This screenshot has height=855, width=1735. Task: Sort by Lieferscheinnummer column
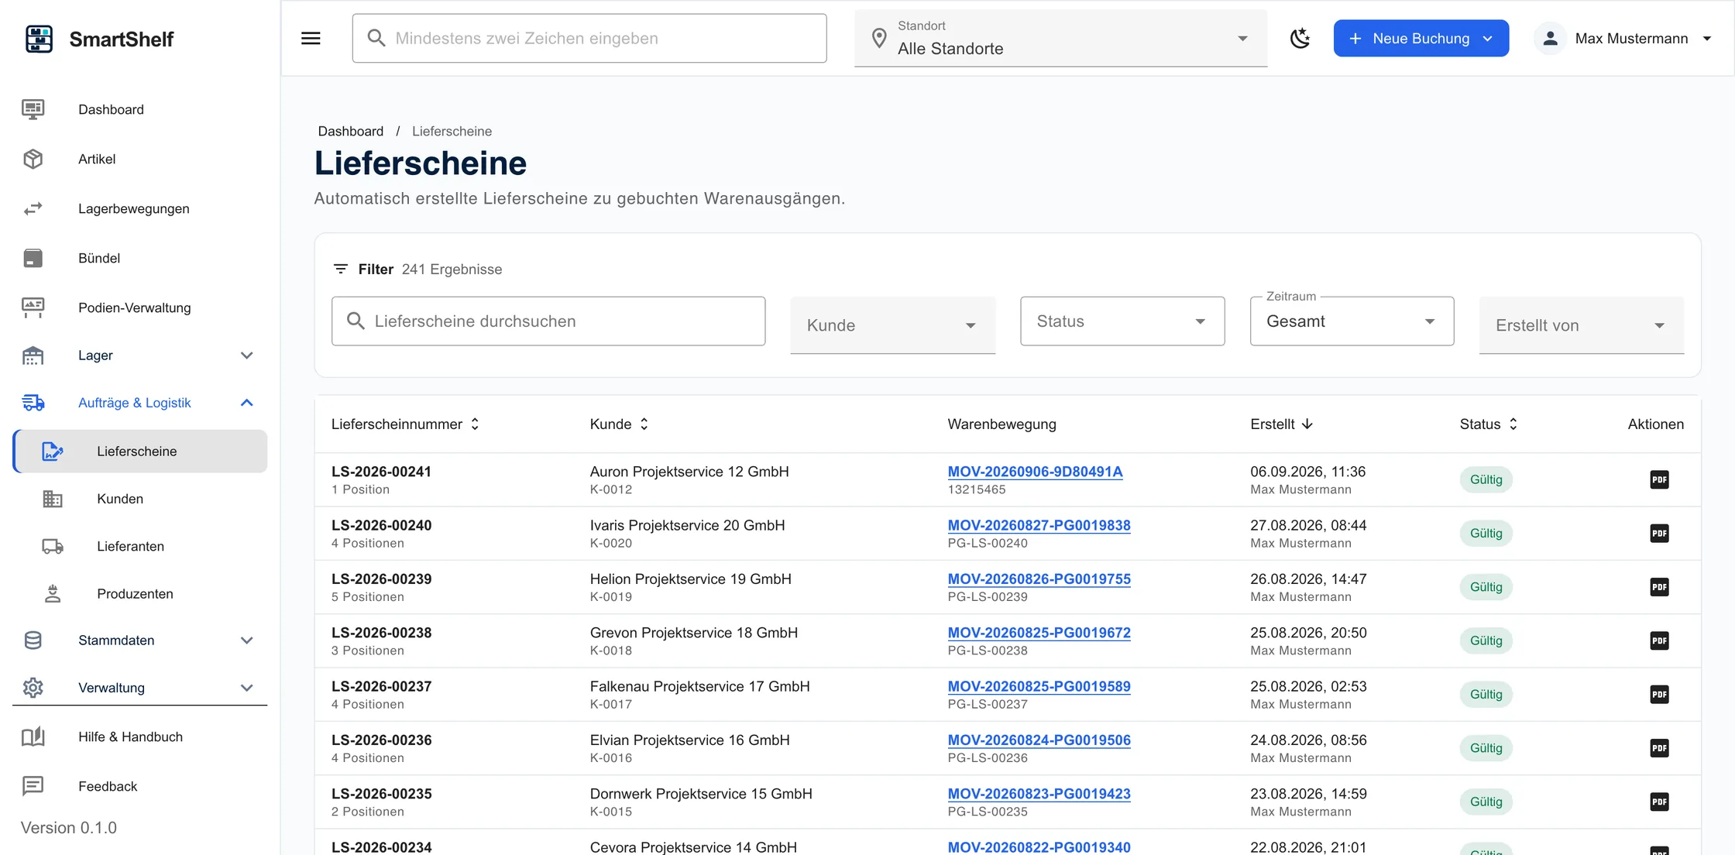[405, 424]
